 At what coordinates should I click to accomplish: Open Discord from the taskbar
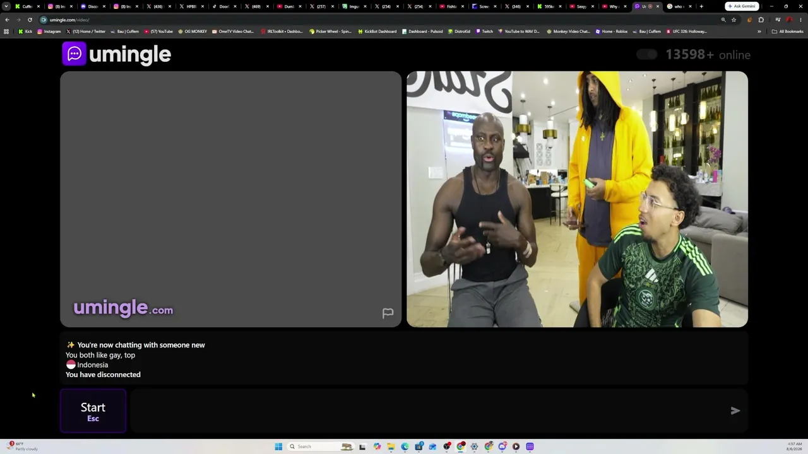click(x=502, y=446)
